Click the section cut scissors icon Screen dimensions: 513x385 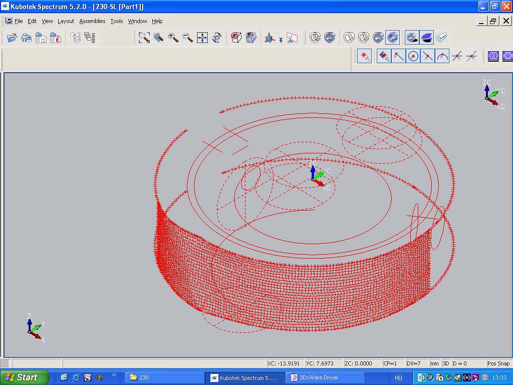[x=292, y=38]
